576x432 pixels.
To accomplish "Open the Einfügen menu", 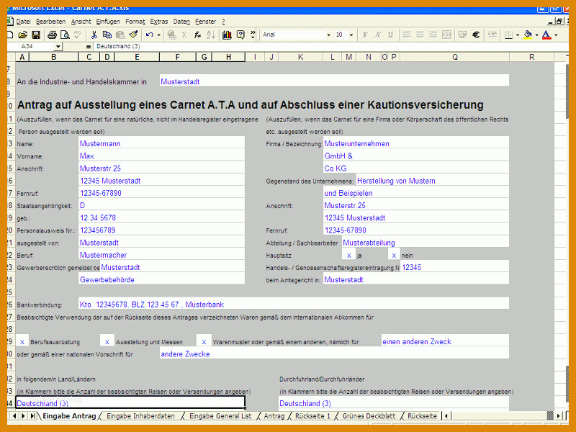I will tap(108, 22).
